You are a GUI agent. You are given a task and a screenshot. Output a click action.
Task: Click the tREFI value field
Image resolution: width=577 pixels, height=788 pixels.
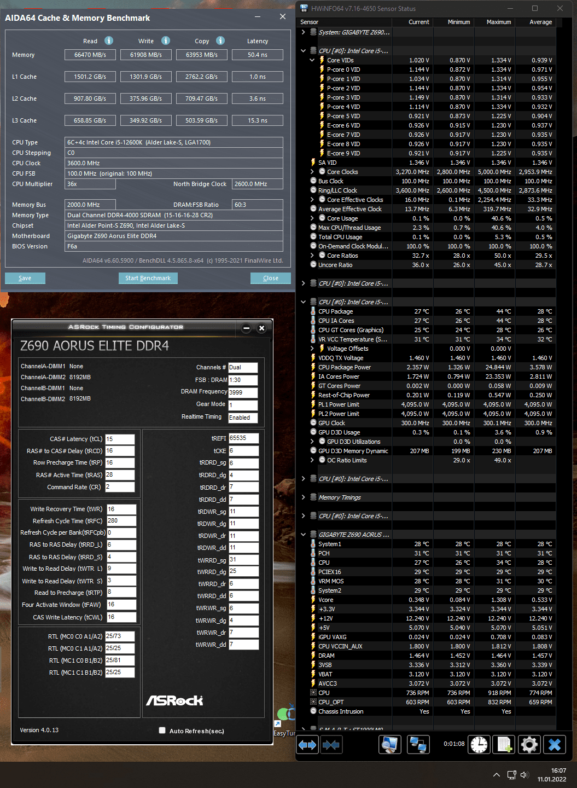243,438
